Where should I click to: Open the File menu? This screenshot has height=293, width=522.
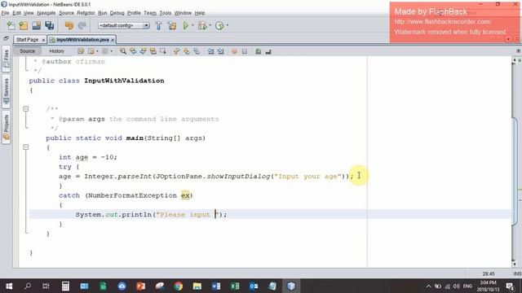pos(6,13)
